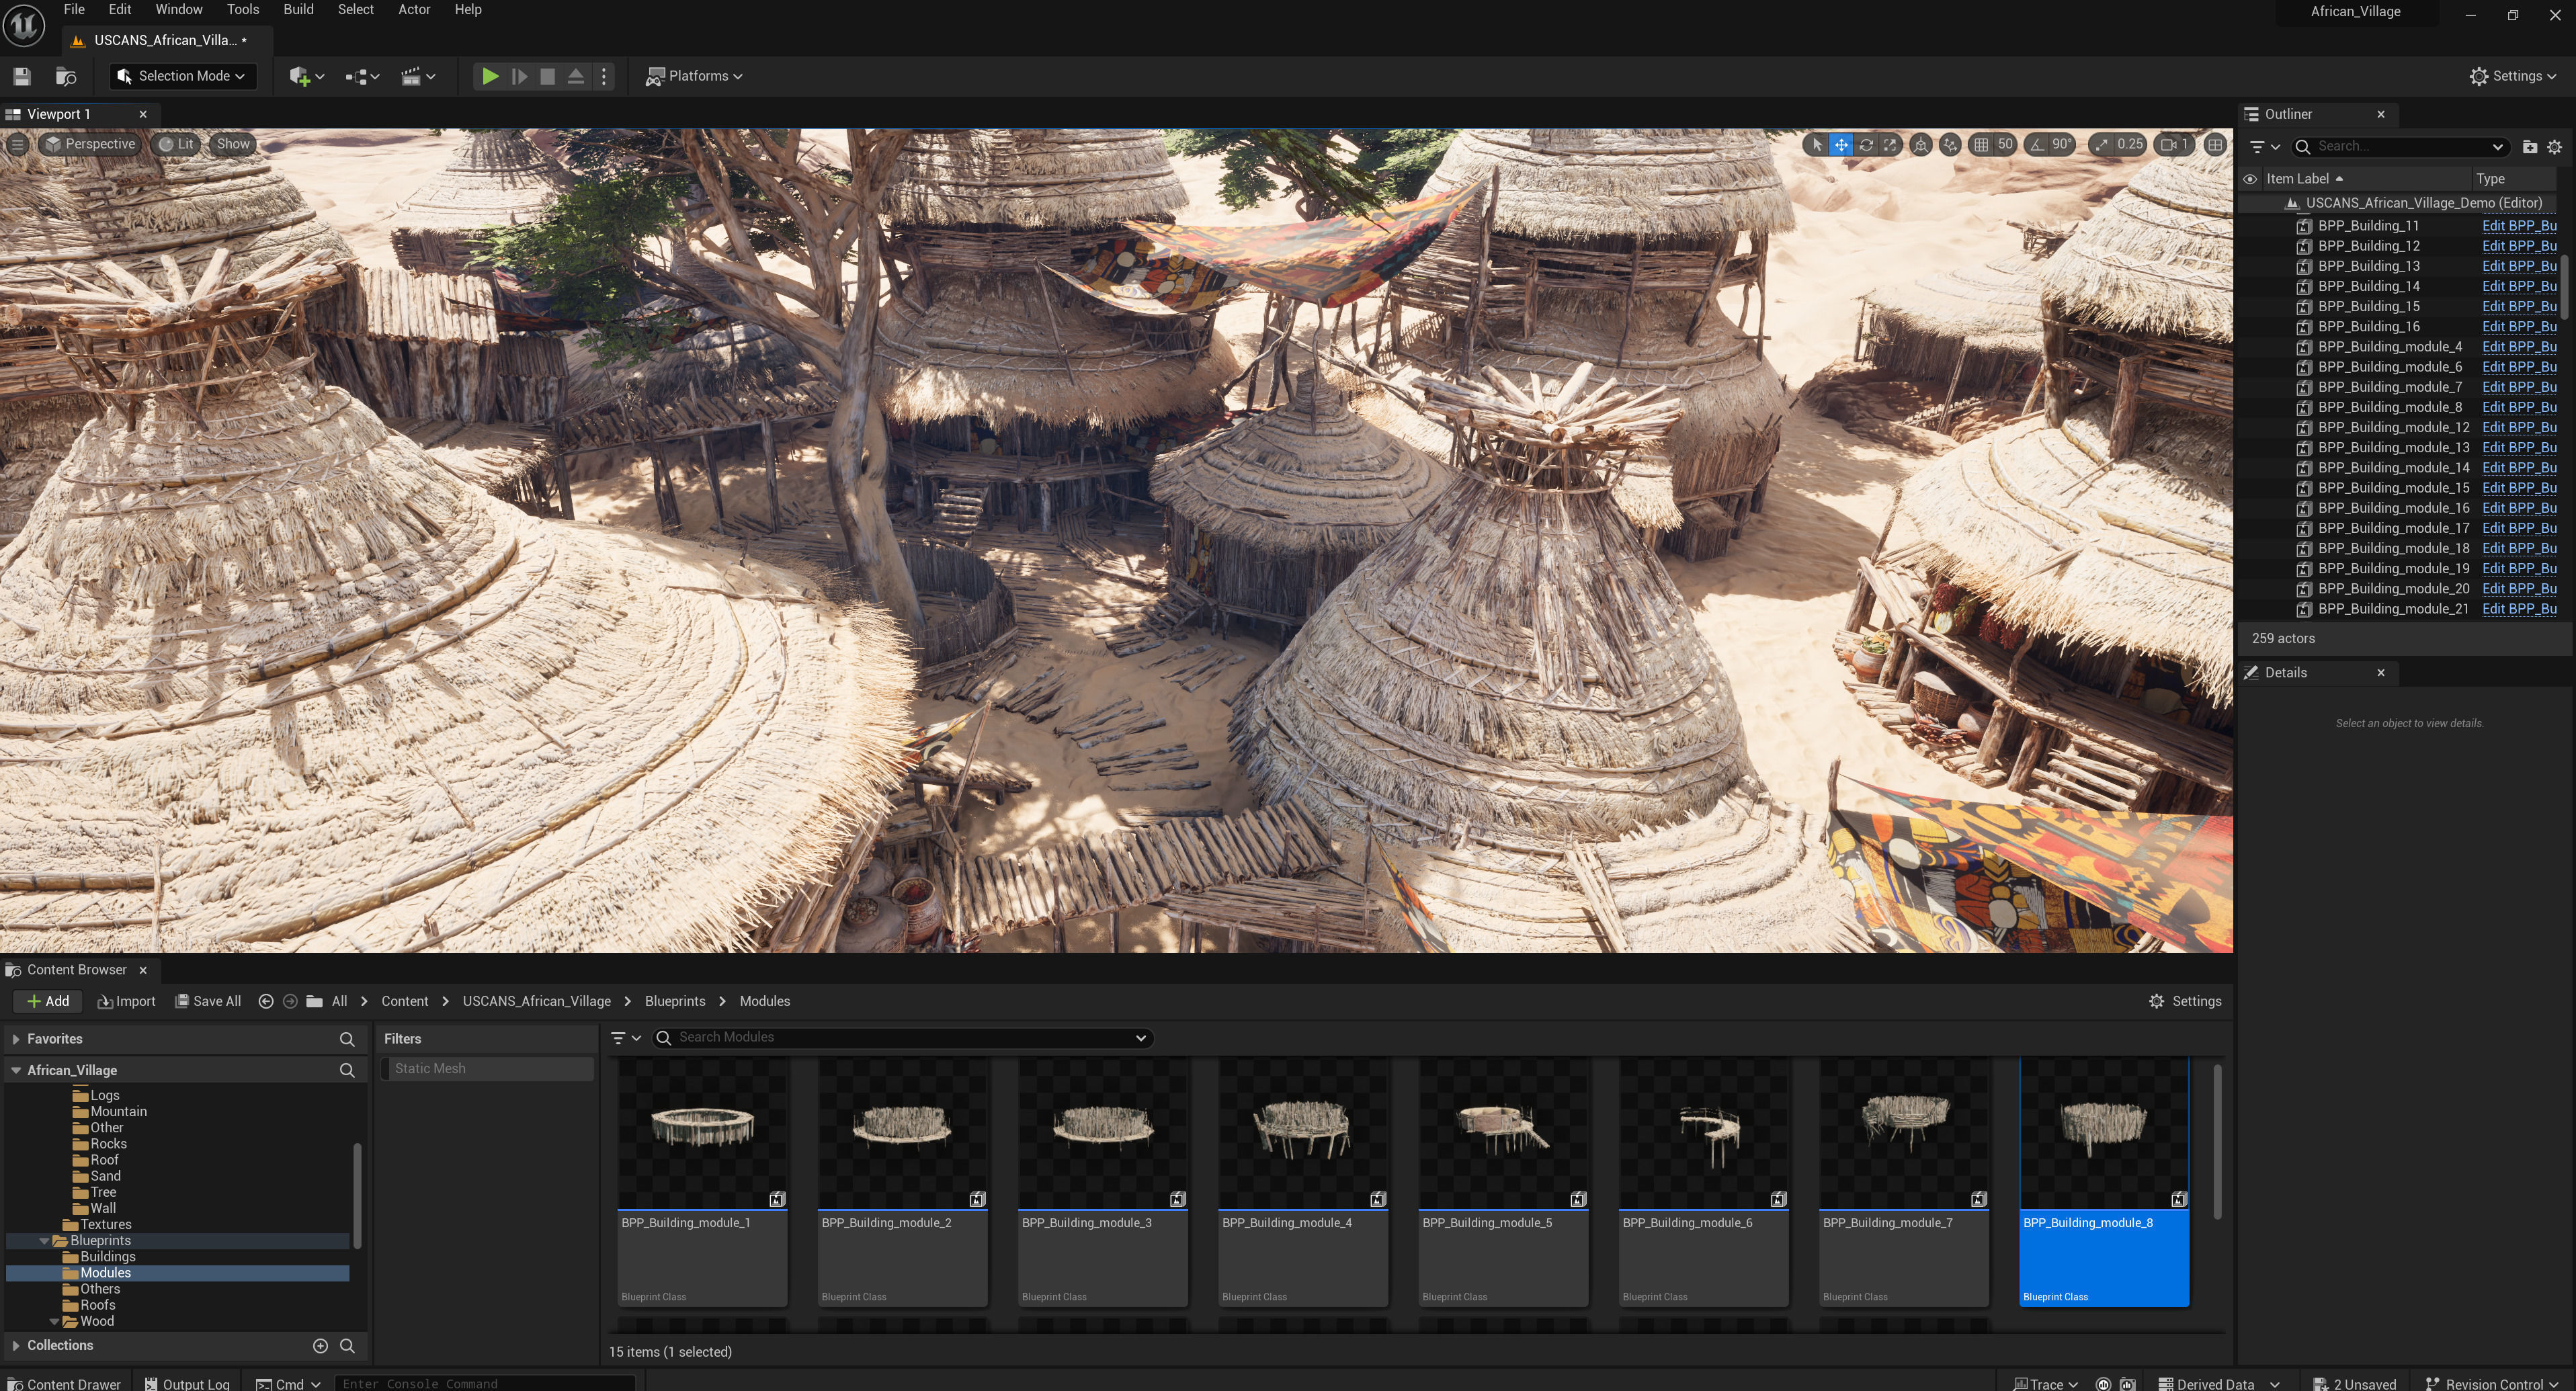The height and width of the screenshot is (1391, 2576).
Task: Open the Outliner settings gear
Action: tap(2555, 147)
